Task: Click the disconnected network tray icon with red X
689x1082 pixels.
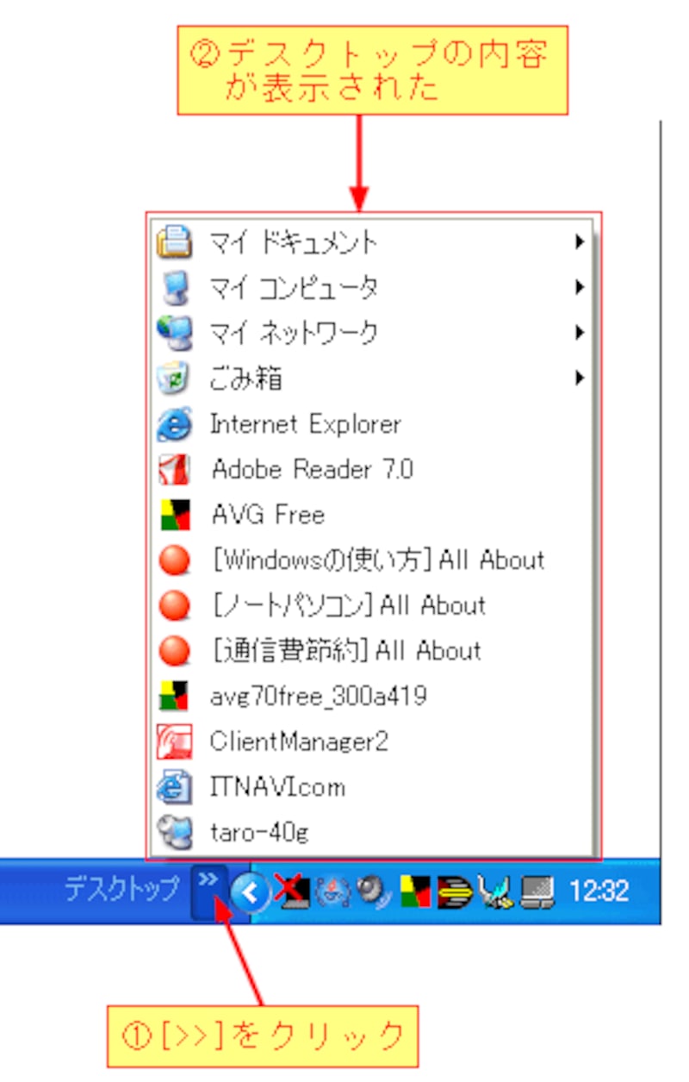Action: (290, 891)
